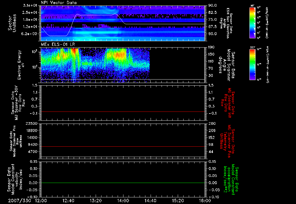
Task: Click the '98' telemetry tick value
Action: (211, 145)
